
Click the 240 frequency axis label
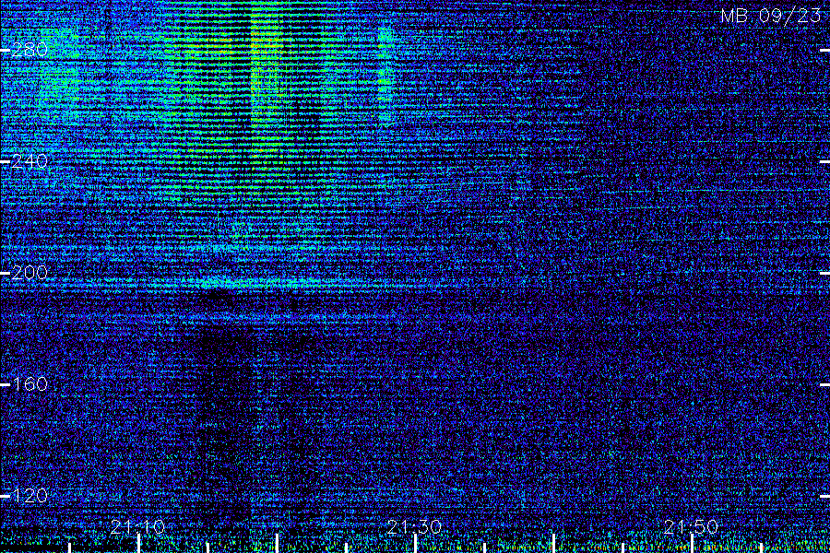[30, 161]
